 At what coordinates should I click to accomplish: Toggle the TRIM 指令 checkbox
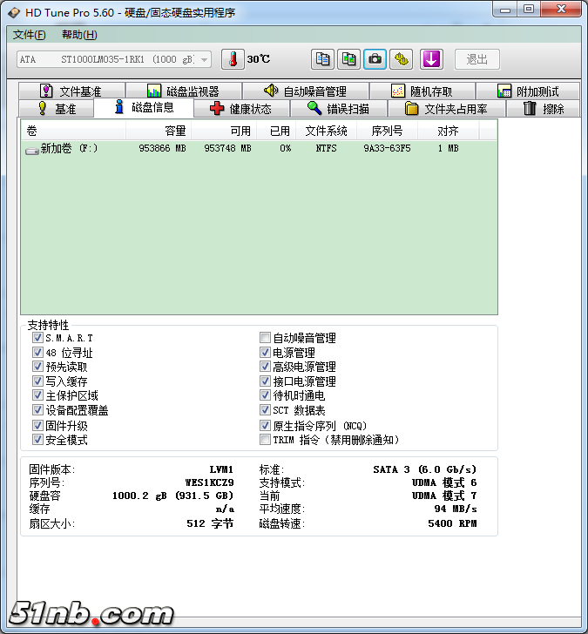(x=265, y=440)
